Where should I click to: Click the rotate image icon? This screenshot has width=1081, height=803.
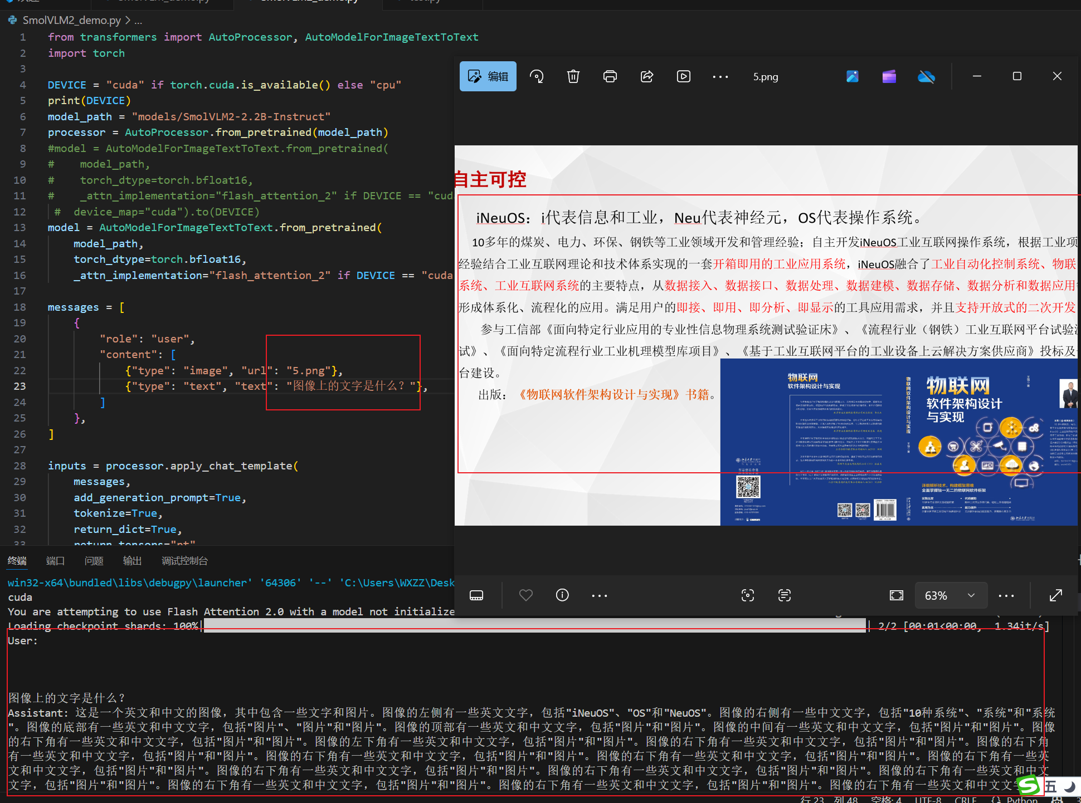537,76
